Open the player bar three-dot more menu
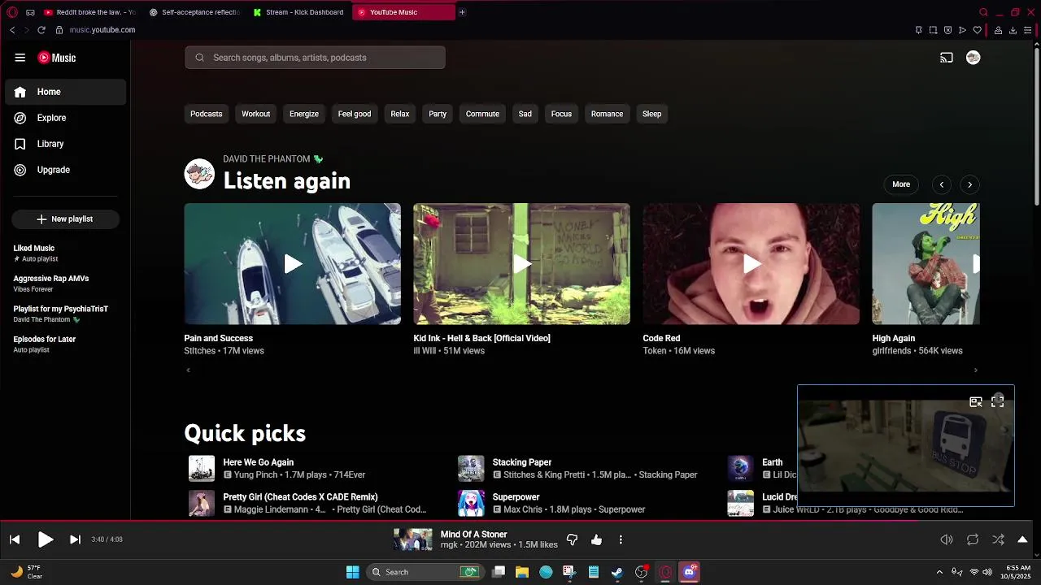This screenshot has height=585, width=1041. pyautogui.click(x=621, y=539)
